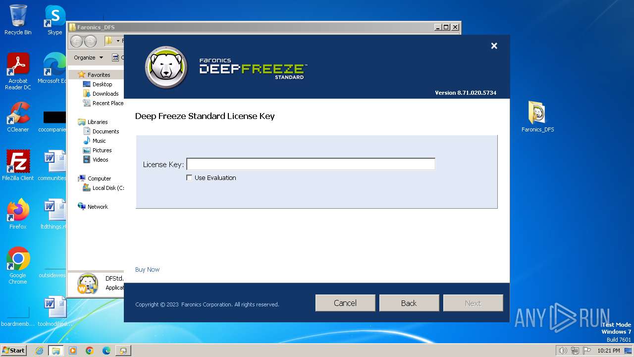Viewport: 634px width, 357px height.
Task: Open Videos library in Explorer
Action: pyautogui.click(x=96, y=160)
